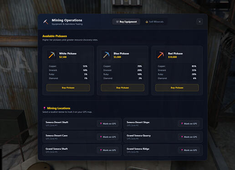
Task: Click the Mining Operations title text
Action: click(x=67, y=20)
